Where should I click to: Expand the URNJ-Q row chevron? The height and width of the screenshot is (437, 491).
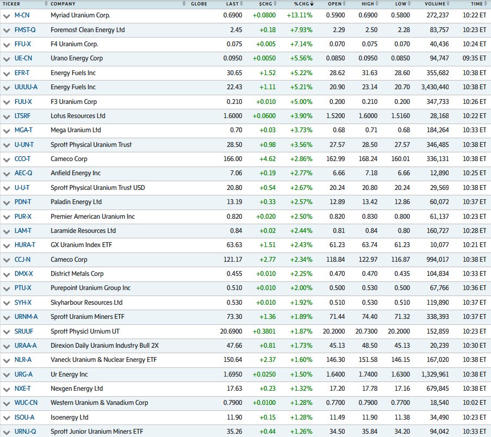pyautogui.click(x=7, y=432)
